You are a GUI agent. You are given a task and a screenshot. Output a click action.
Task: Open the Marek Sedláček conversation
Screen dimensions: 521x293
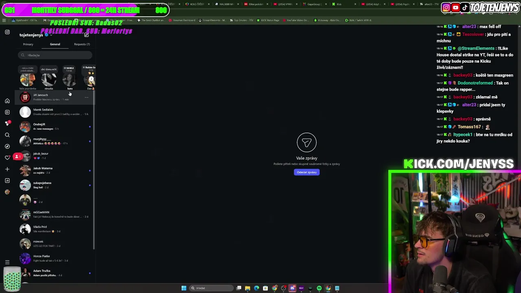[x=55, y=112]
